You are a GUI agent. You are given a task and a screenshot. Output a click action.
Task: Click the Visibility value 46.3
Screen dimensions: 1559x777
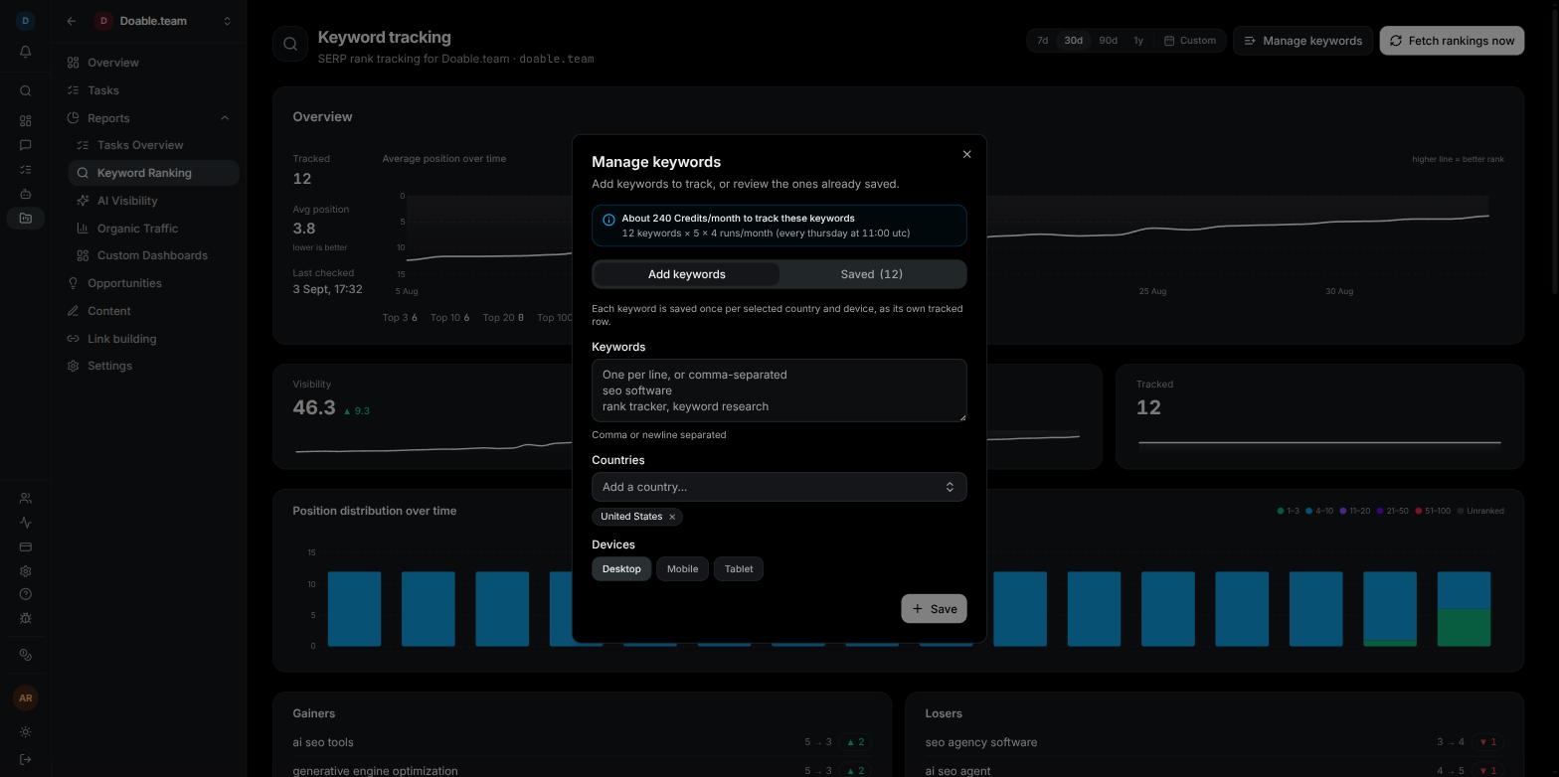[314, 407]
